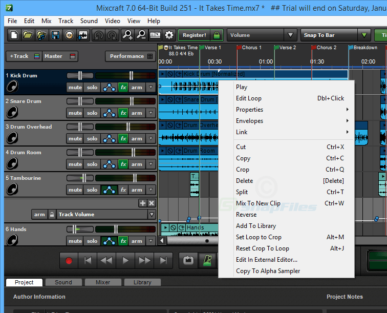Switch to the Library tab
The image size is (387, 313).
(x=142, y=282)
